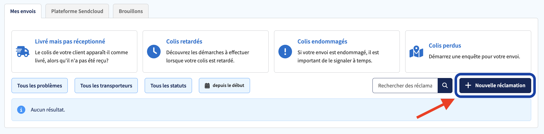544x134 pixels.
Task: Click the delivery truck icon
Action: (23, 52)
